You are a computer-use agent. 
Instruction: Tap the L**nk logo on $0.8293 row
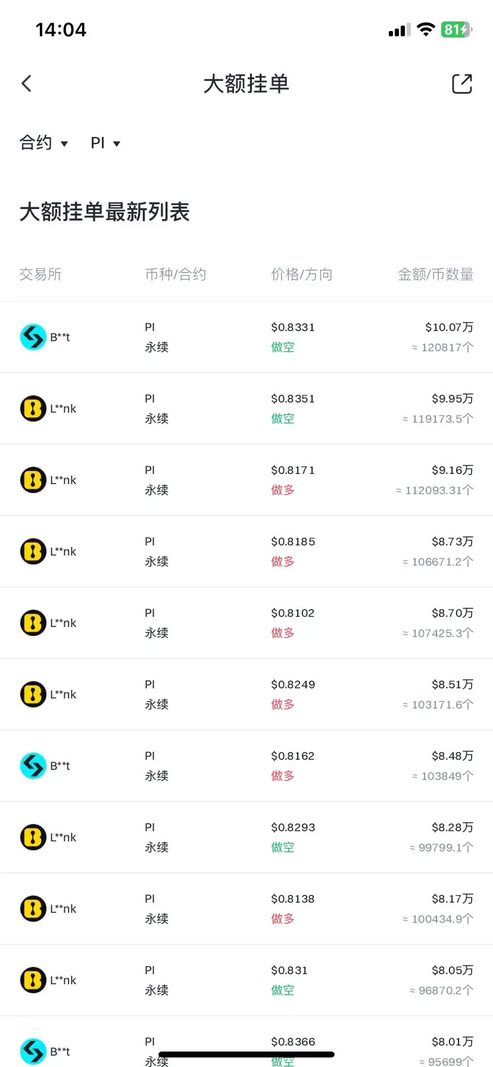[33, 837]
